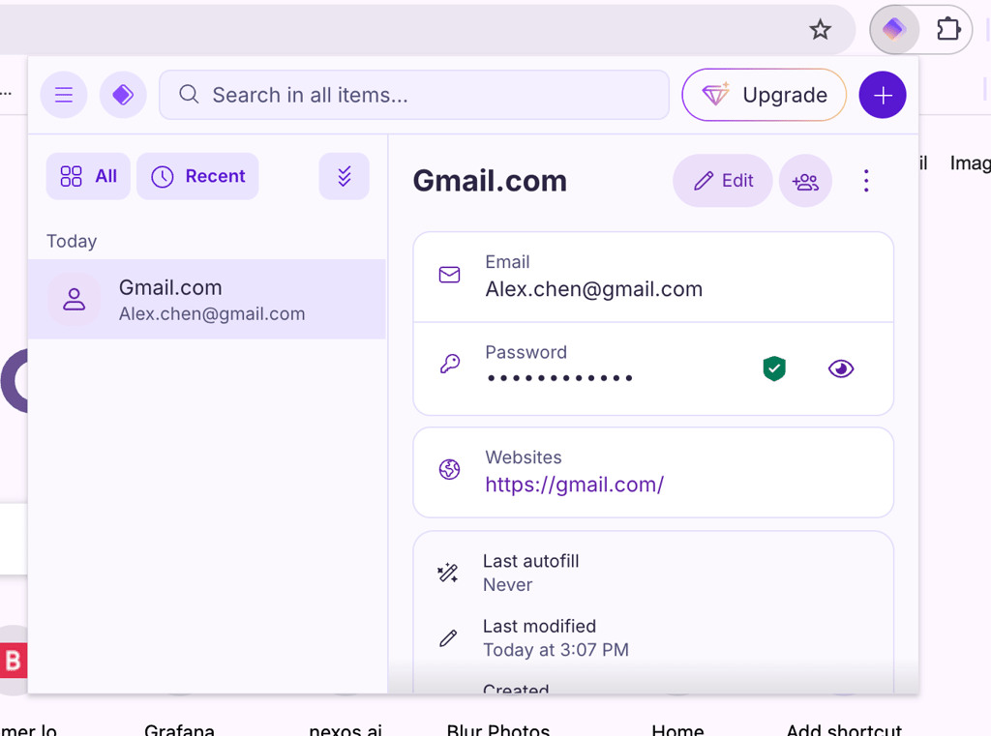Open the https://gmail.com/ link
The image size is (991, 736).
pos(575,485)
